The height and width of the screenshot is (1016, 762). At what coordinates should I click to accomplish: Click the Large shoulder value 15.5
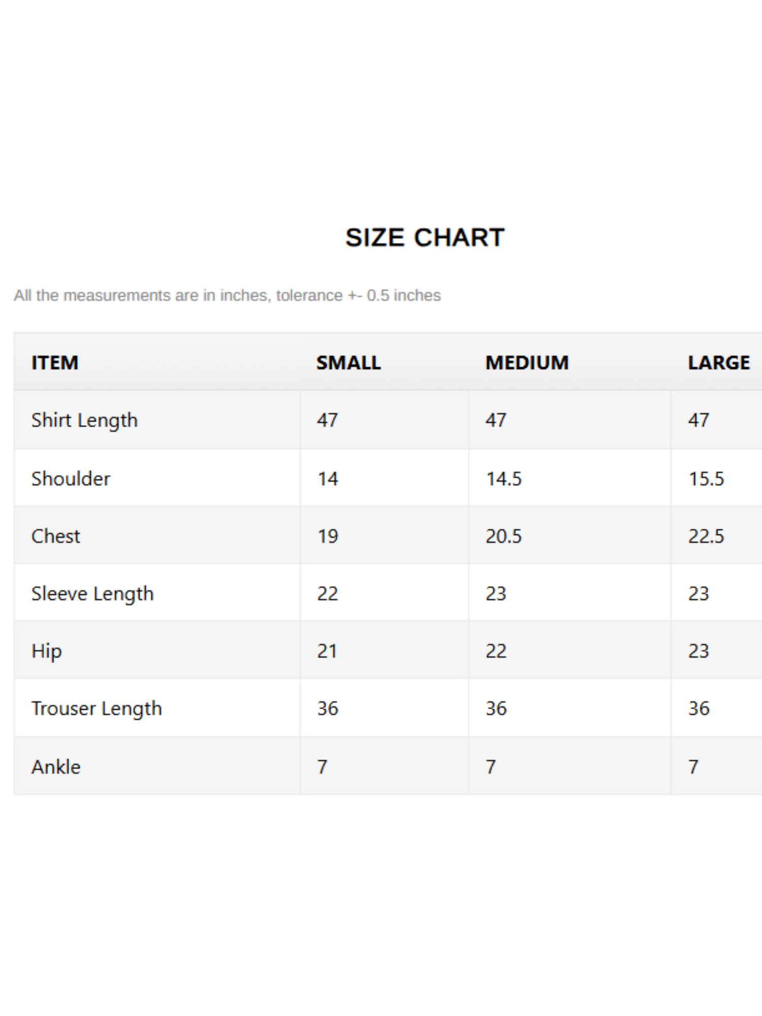coord(706,479)
